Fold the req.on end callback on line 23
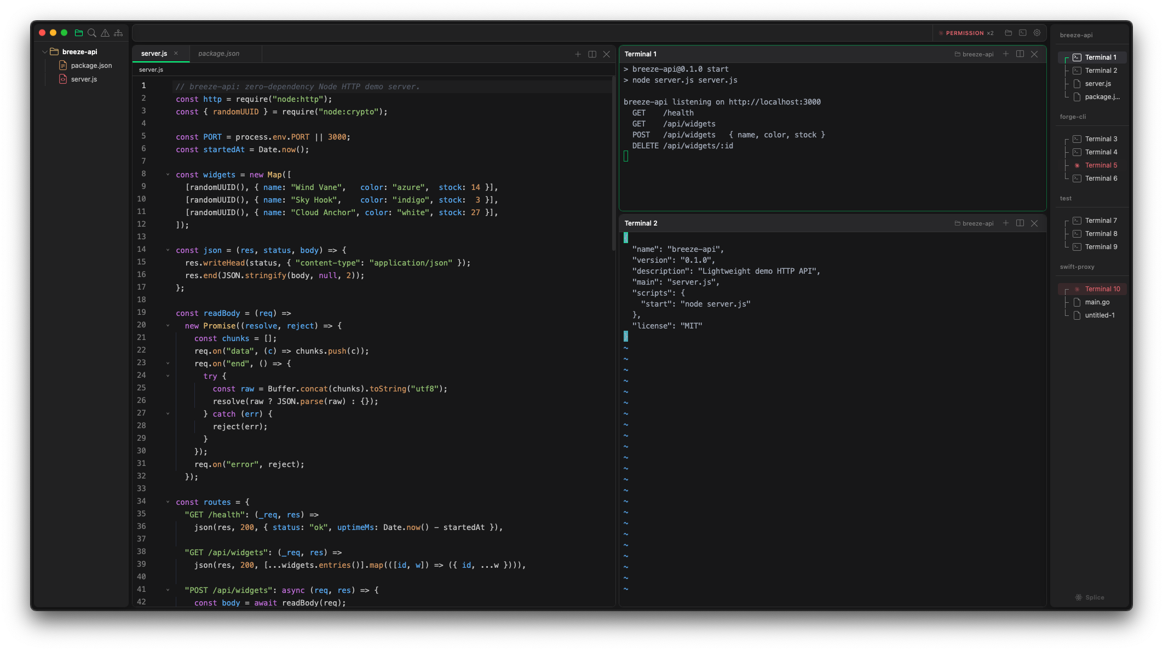The height and width of the screenshot is (651, 1163). 168,364
